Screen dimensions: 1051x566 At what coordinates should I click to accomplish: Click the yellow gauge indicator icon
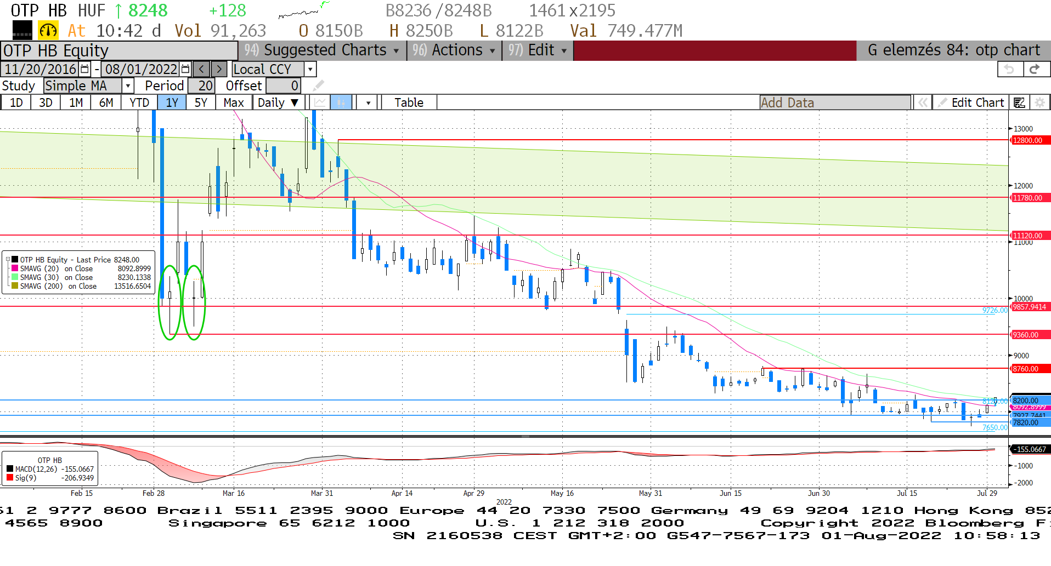tap(48, 30)
